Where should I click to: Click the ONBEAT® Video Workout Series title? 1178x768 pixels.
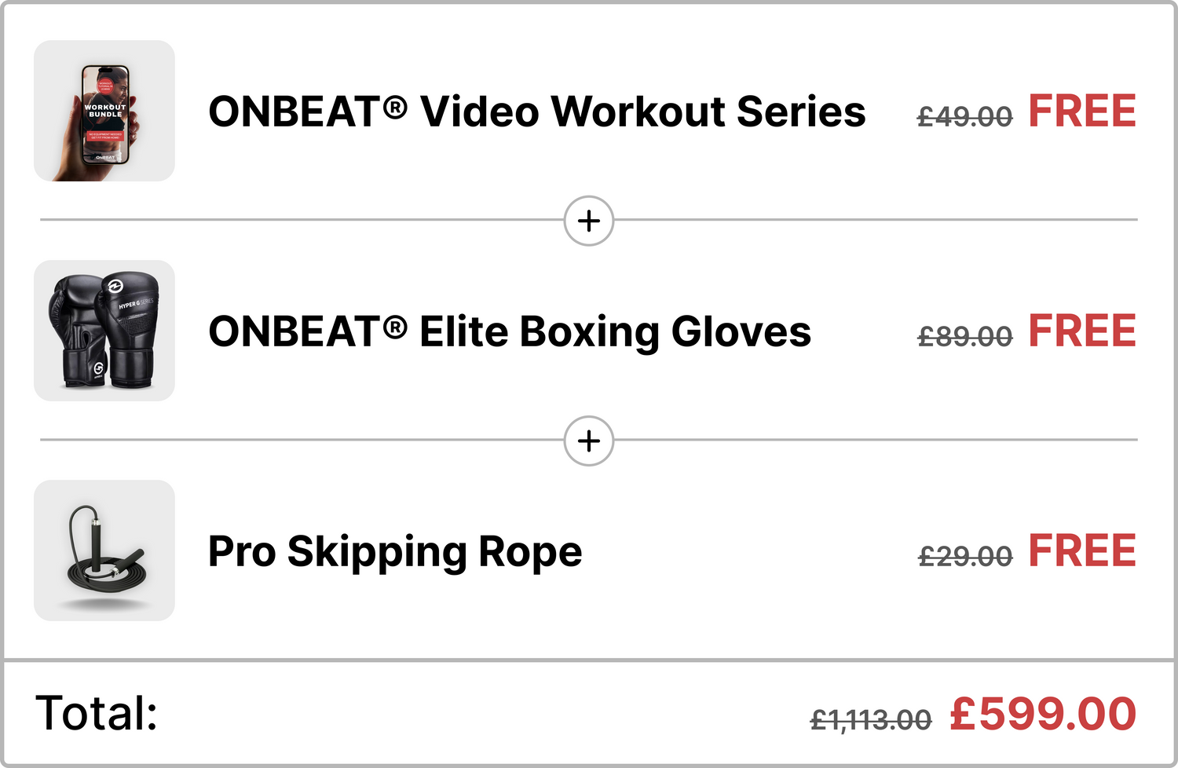(x=536, y=112)
